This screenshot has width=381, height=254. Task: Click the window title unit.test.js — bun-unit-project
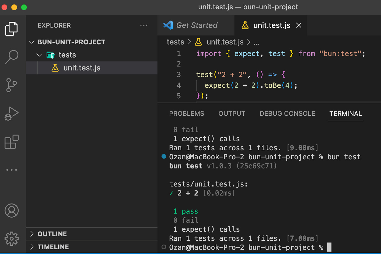click(248, 7)
